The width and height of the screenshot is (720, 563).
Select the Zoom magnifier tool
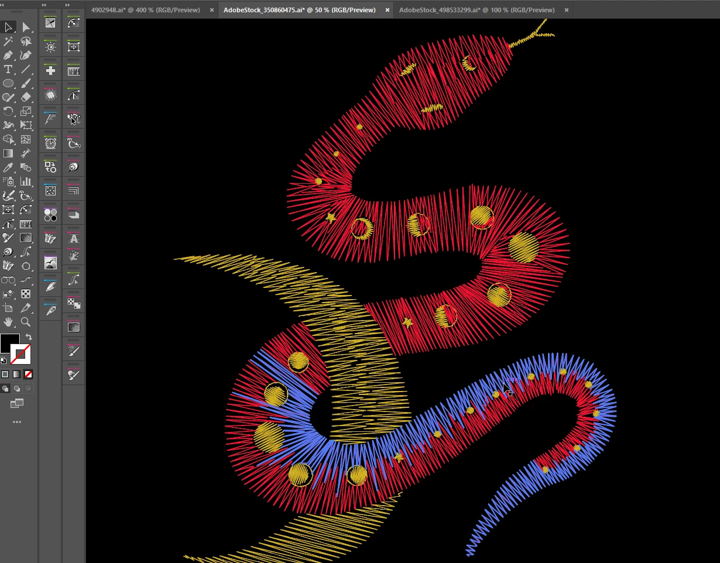pyautogui.click(x=26, y=322)
